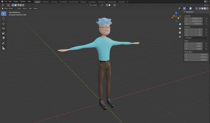Lock the Rotation Y value
The image size is (210, 123).
(x=206, y=32)
